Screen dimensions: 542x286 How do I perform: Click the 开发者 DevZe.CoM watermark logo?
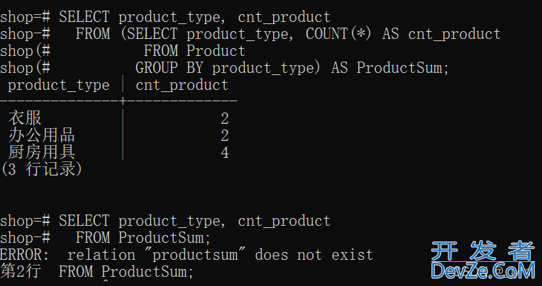tap(483, 261)
